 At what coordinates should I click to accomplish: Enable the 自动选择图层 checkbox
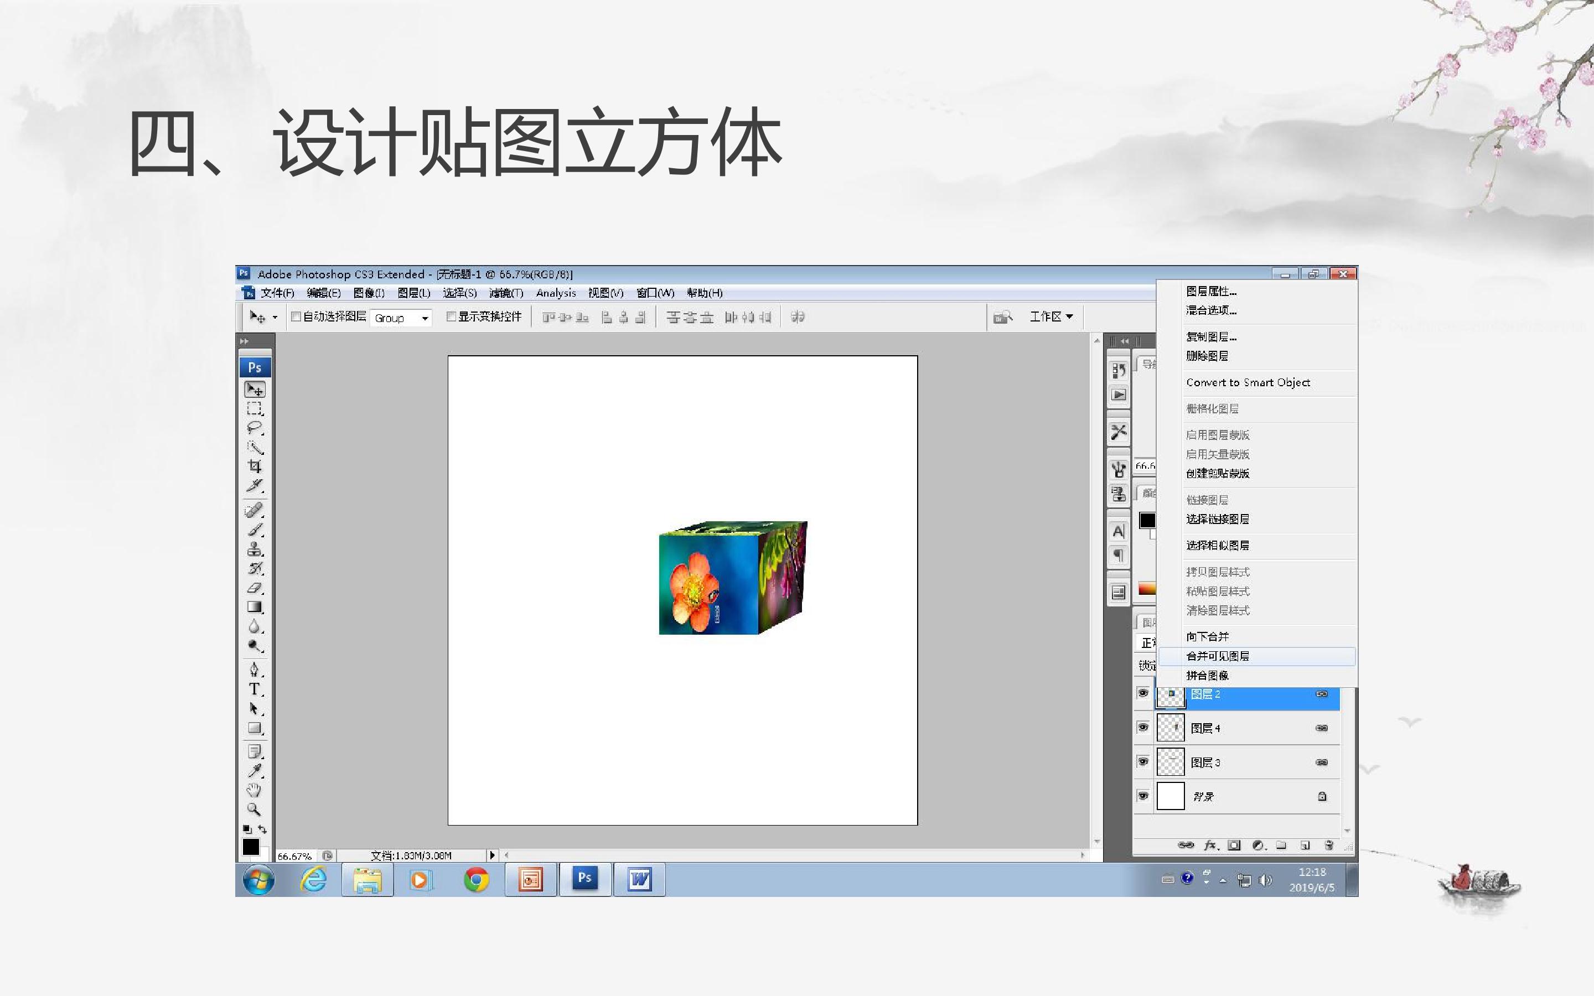click(x=297, y=317)
